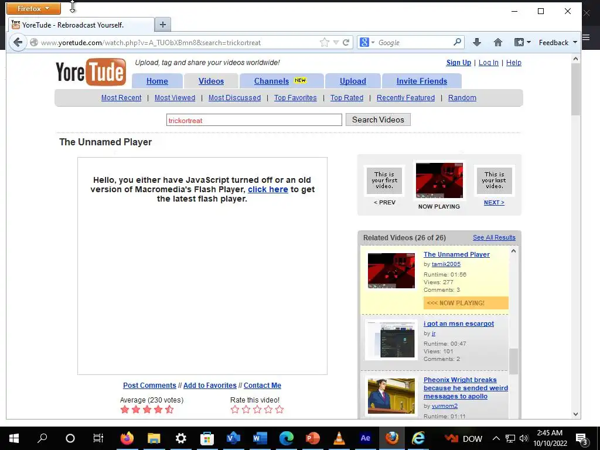Click Contact Me link
The image size is (600, 450).
tap(262, 386)
